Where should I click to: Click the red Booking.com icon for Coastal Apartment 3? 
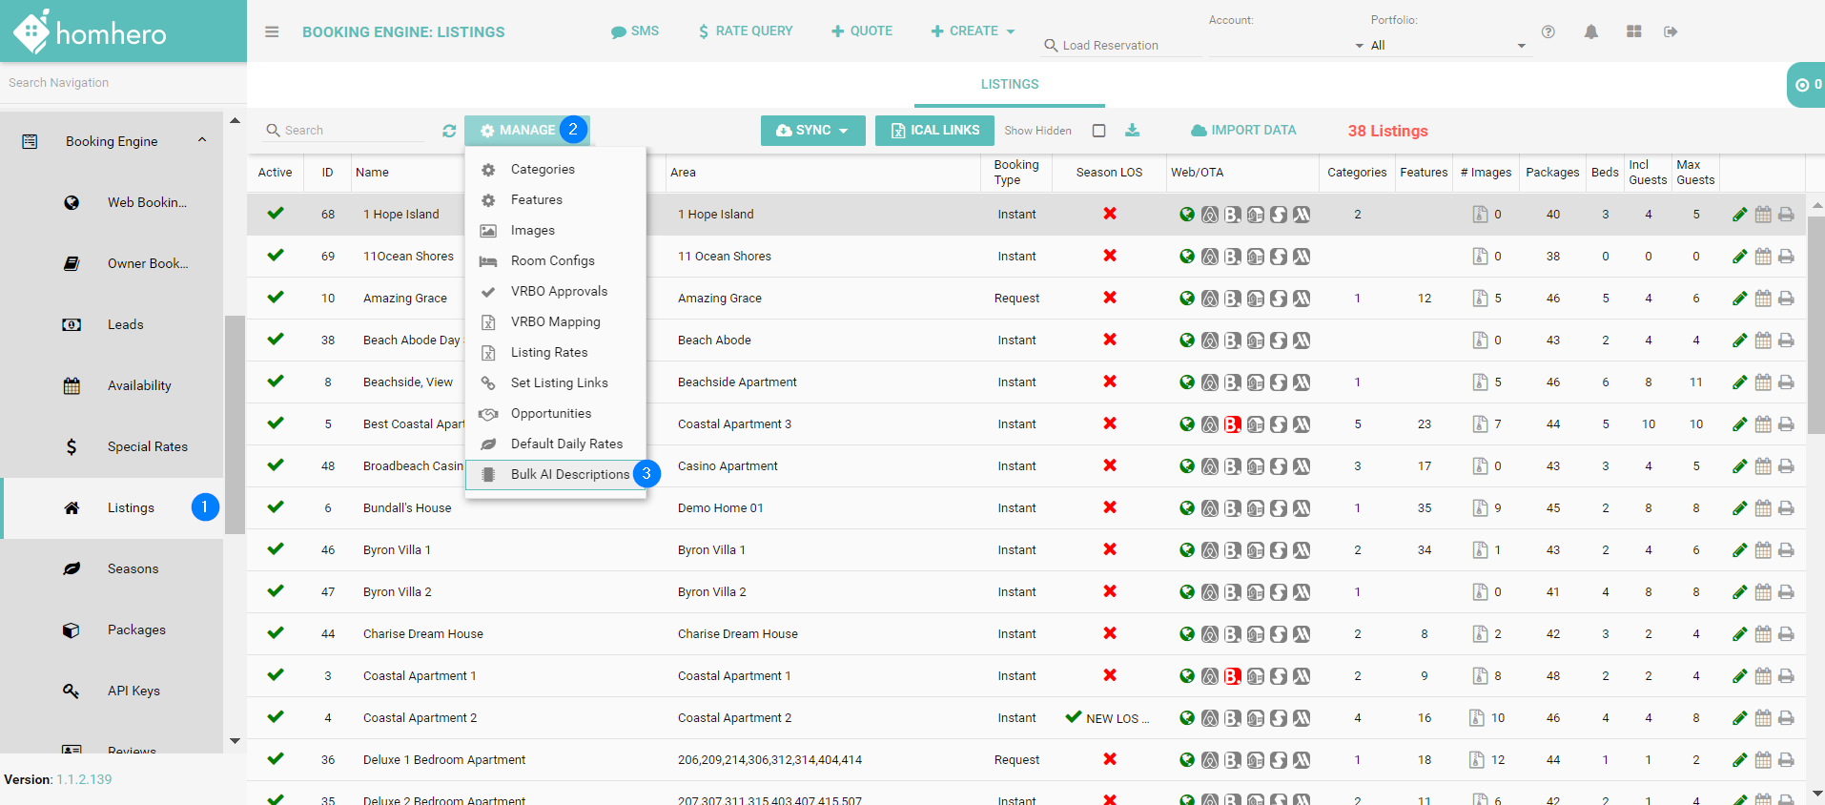pyautogui.click(x=1233, y=424)
